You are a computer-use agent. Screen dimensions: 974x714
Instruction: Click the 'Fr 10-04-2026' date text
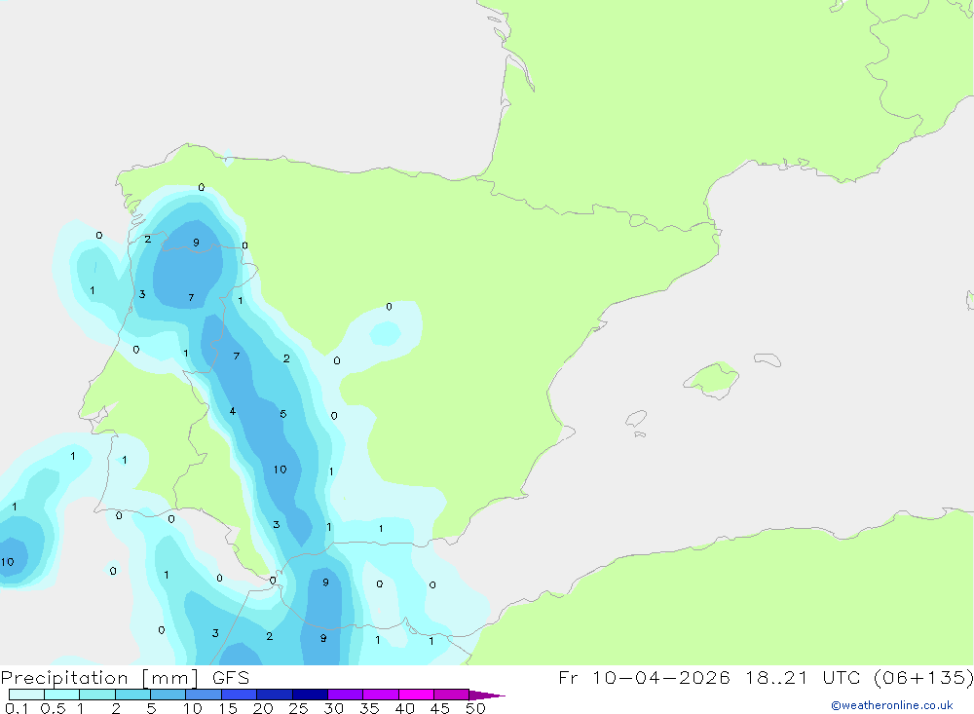(x=644, y=677)
